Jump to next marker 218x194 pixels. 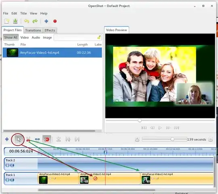click(77, 139)
